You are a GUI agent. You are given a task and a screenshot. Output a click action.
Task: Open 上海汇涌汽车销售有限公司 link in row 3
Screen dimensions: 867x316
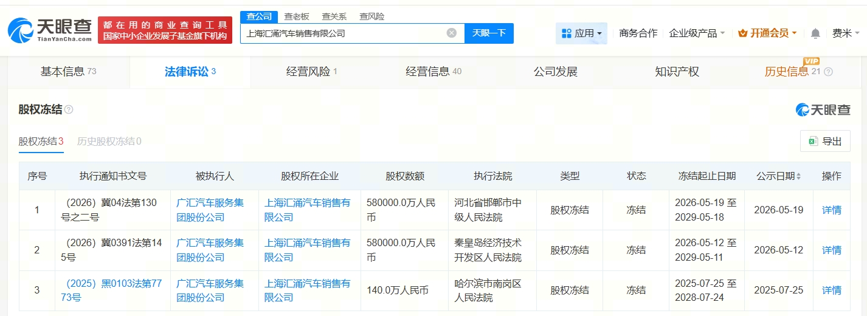tap(307, 290)
